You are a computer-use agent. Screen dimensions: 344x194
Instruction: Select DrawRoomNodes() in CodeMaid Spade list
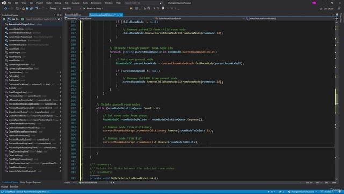click(x=17, y=167)
